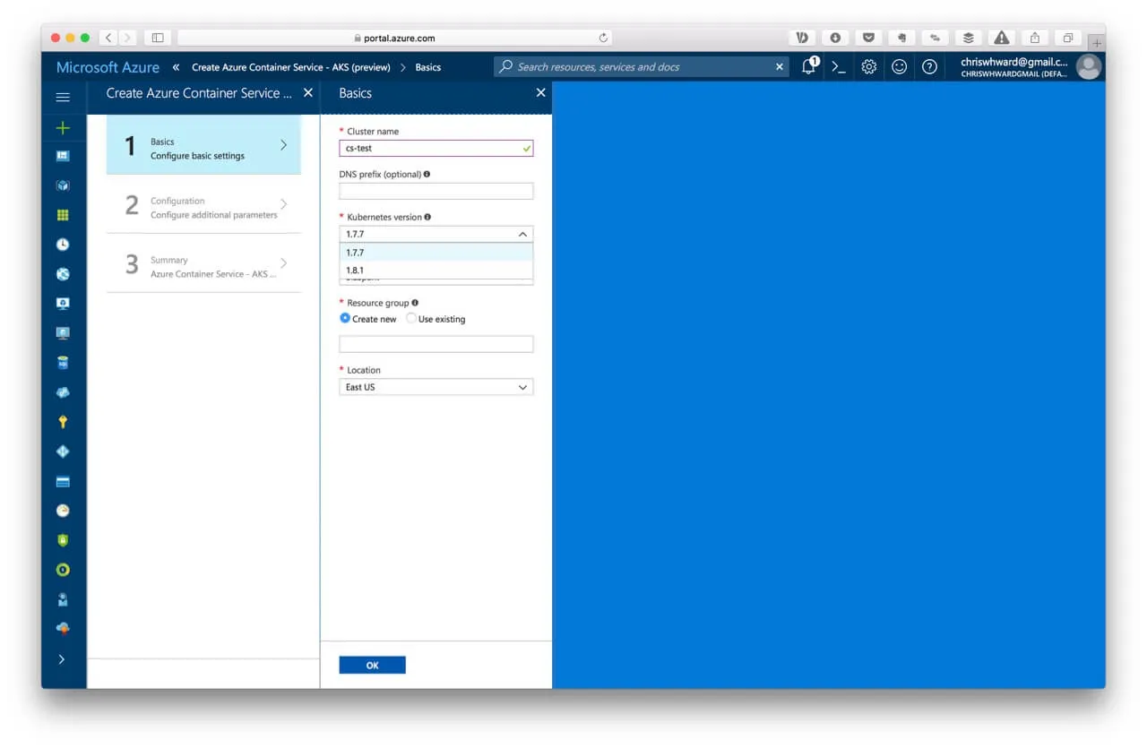This screenshot has height=748, width=1147.
Task: Click the DNS prefix input field
Action: point(436,191)
